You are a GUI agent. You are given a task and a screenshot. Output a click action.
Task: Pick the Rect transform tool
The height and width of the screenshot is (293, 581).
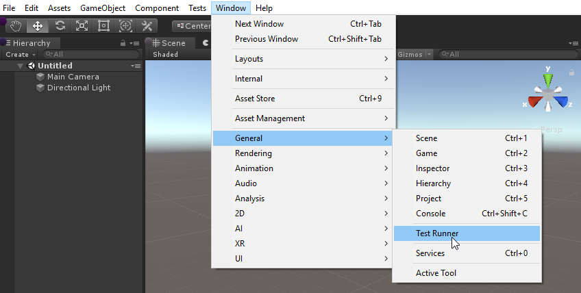103,26
